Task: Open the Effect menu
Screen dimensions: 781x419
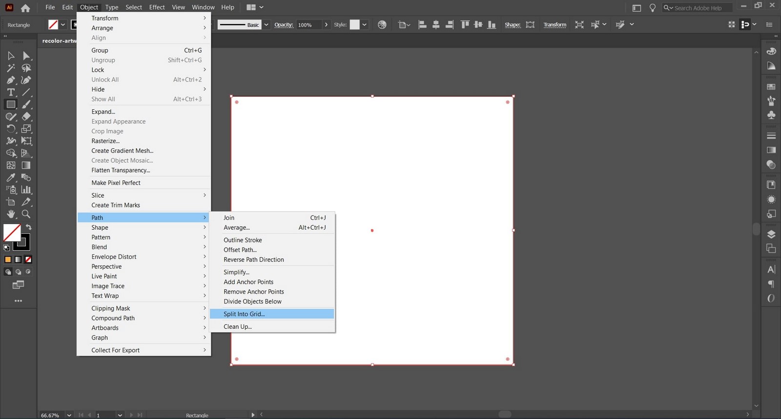Action: (x=157, y=7)
